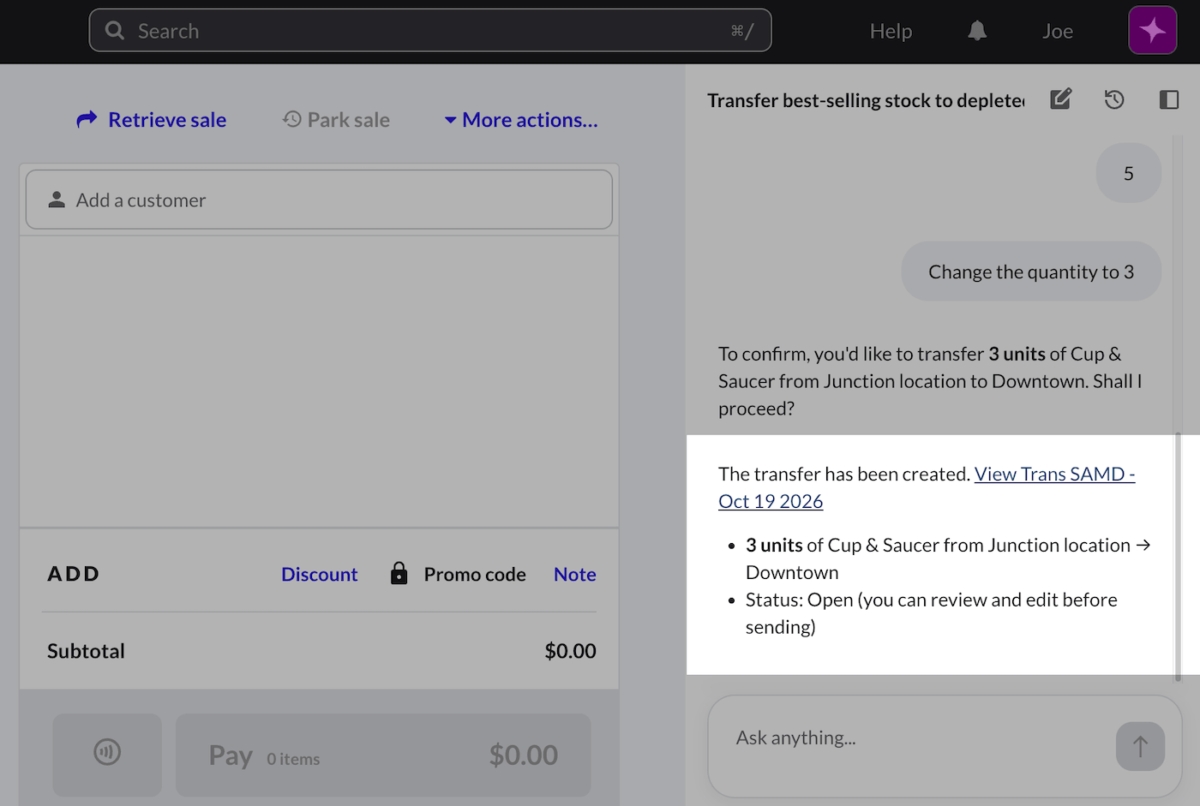The image size is (1200, 806).
Task: Click the 'Shall I proceed?' confirmation message
Action: (x=930, y=381)
